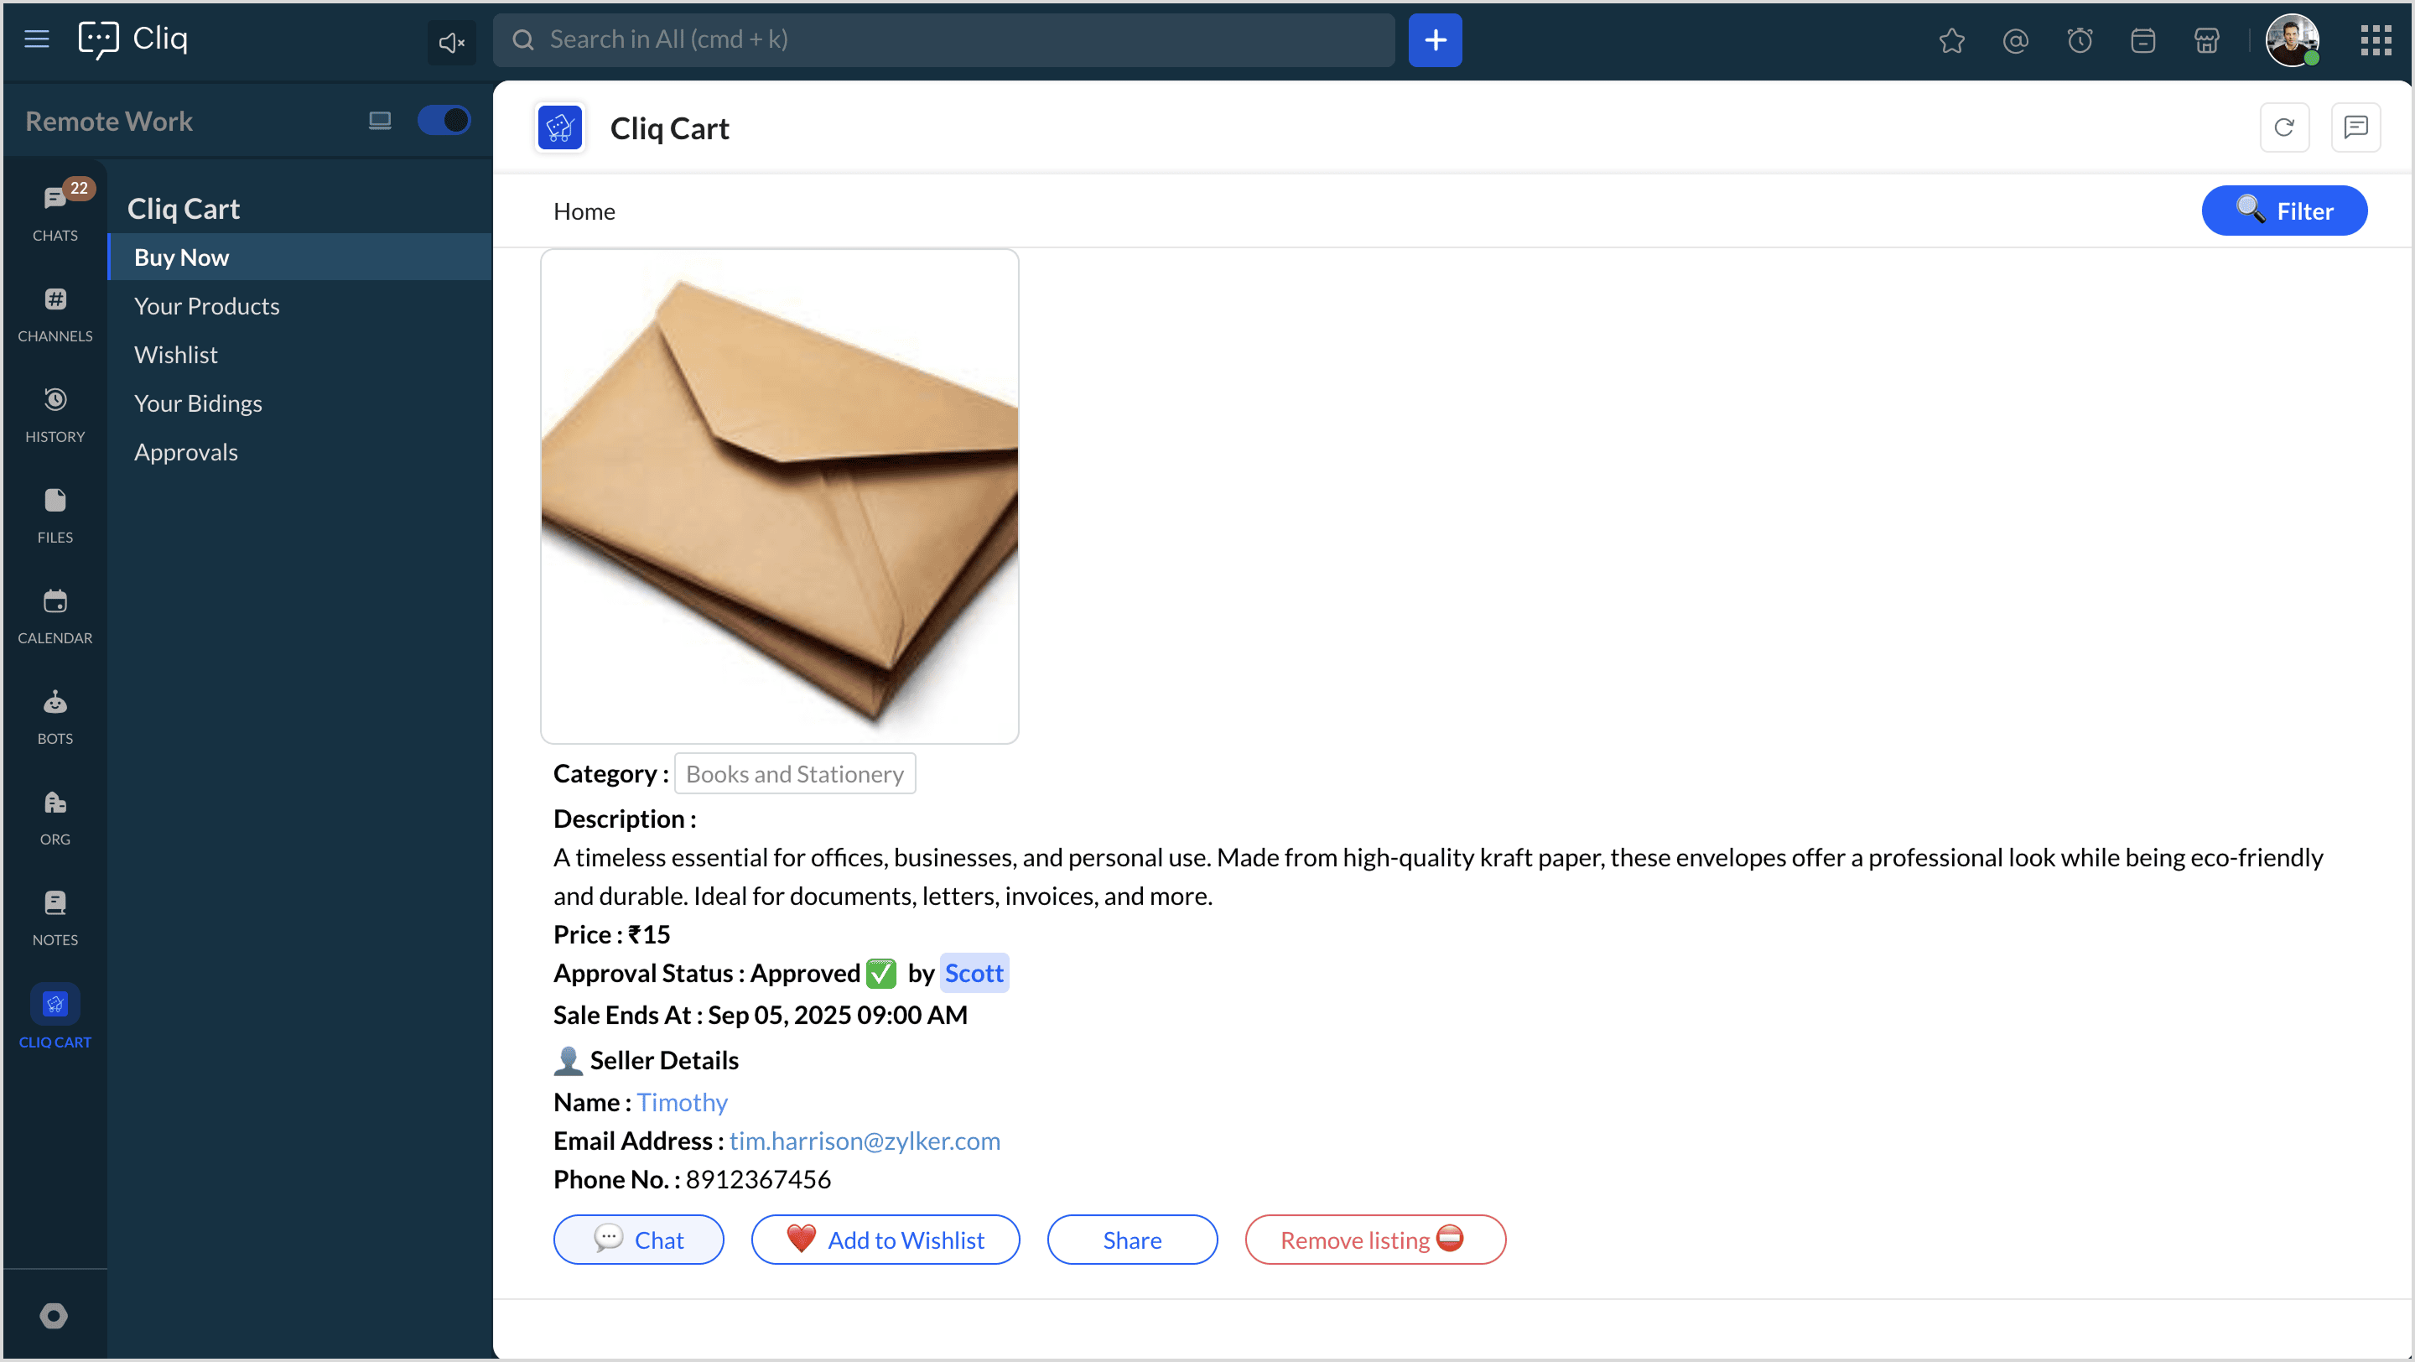
Task: Open Your Bidings menu item
Action: [198, 403]
